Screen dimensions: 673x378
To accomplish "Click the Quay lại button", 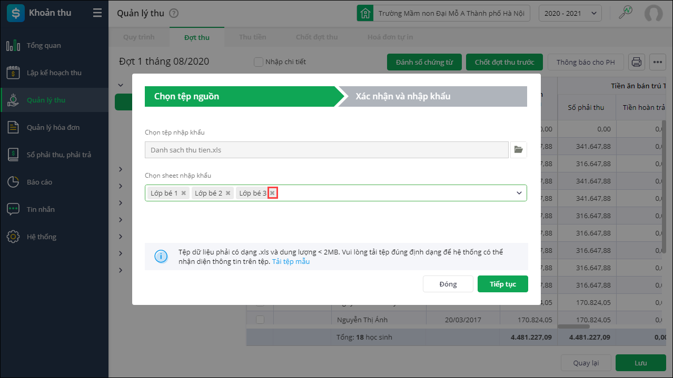I will [x=586, y=363].
